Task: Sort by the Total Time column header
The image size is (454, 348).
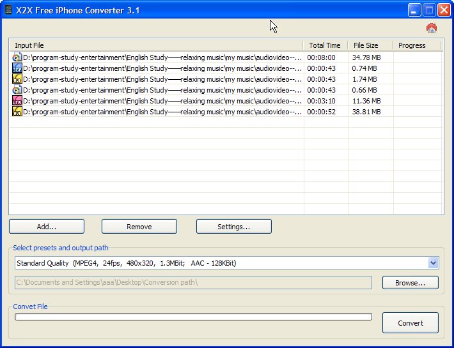Action: tap(325, 45)
